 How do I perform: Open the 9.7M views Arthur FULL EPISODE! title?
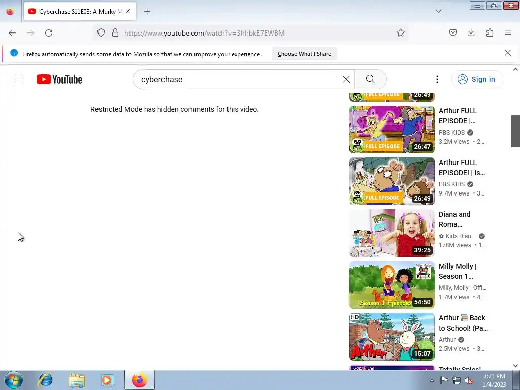(x=462, y=168)
